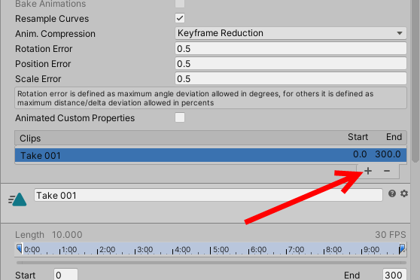
Task: Click the 8:00 mark on the timeline
Action: click(333, 250)
